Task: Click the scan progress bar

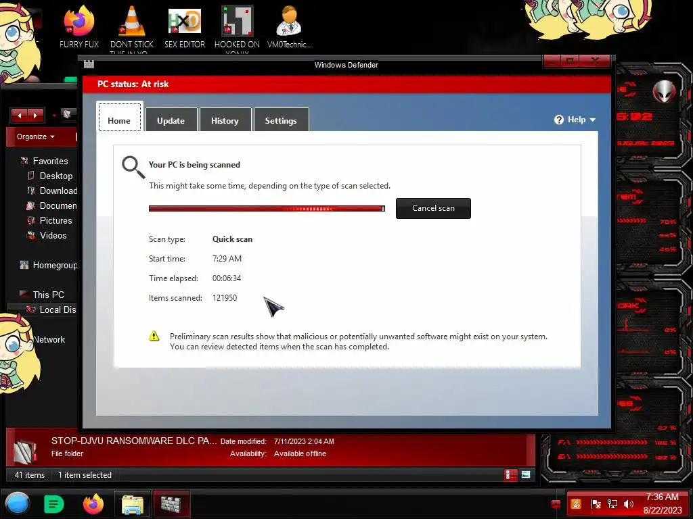Action: 267,208
